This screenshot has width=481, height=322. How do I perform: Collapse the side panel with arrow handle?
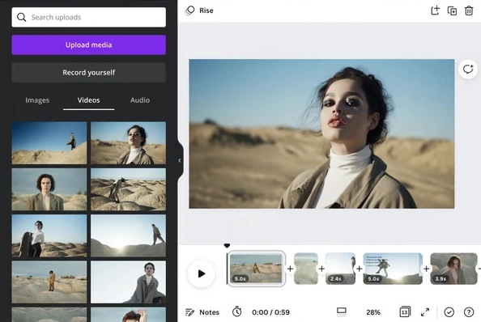pos(180,160)
